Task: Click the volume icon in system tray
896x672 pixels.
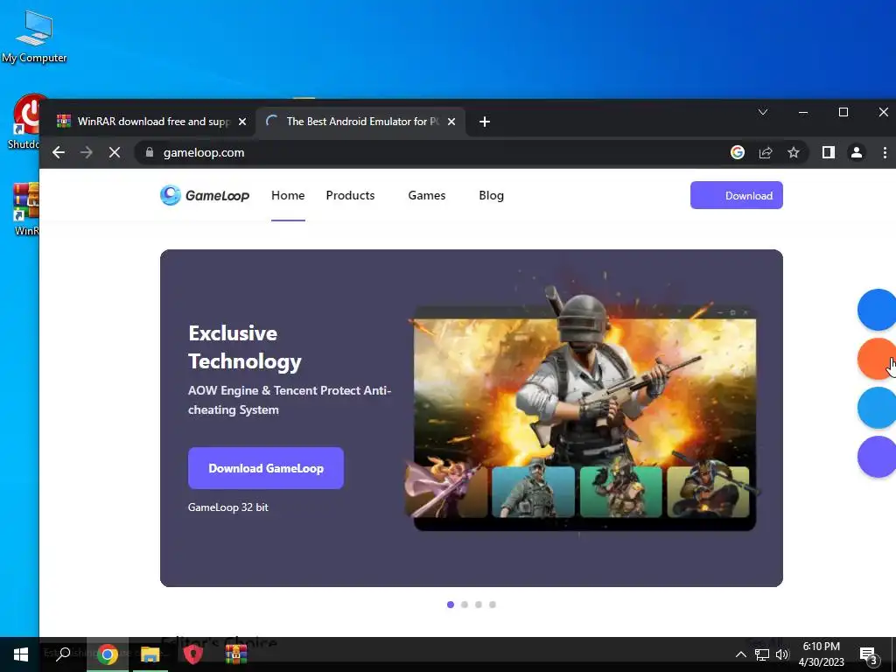Action: click(x=782, y=654)
